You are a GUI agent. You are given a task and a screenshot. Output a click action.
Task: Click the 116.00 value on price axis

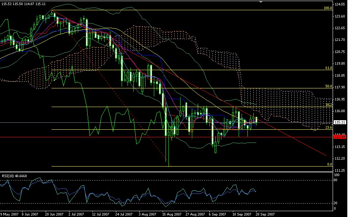[x=340, y=111]
